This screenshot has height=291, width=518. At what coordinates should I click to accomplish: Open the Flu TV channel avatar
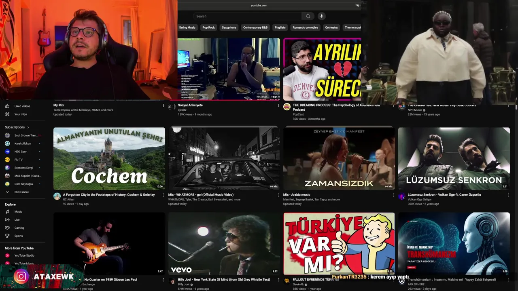point(7,160)
